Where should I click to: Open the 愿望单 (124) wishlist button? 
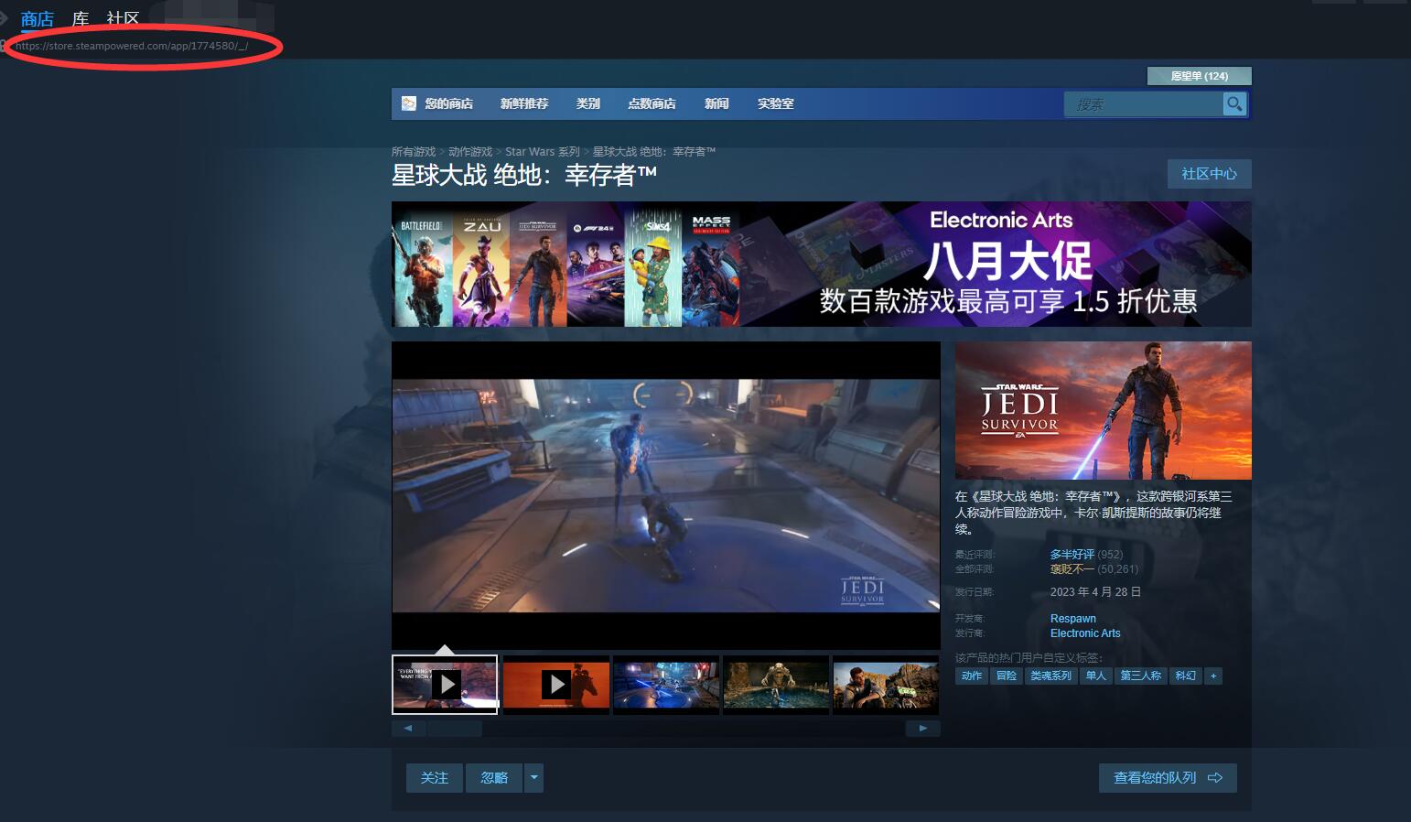click(1199, 76)
